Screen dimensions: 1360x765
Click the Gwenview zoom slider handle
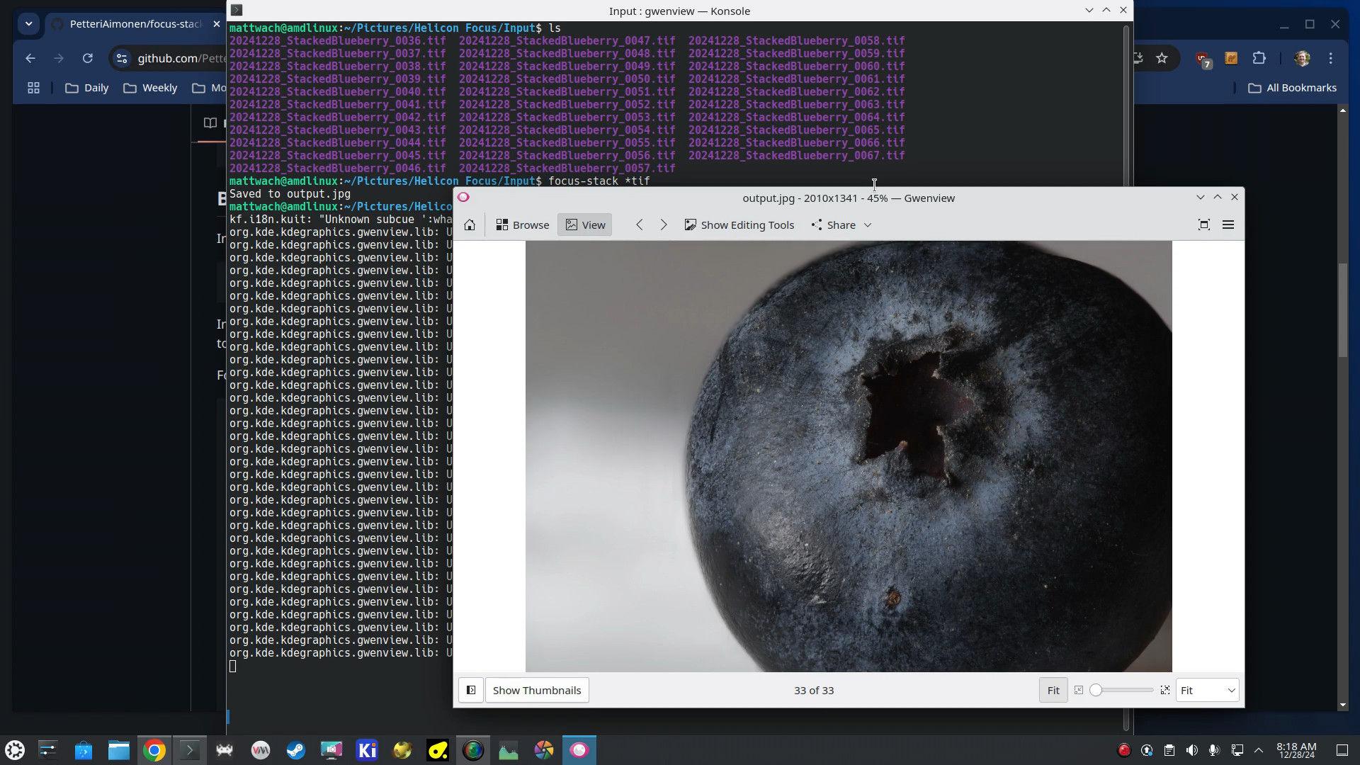pos(1096,691)
